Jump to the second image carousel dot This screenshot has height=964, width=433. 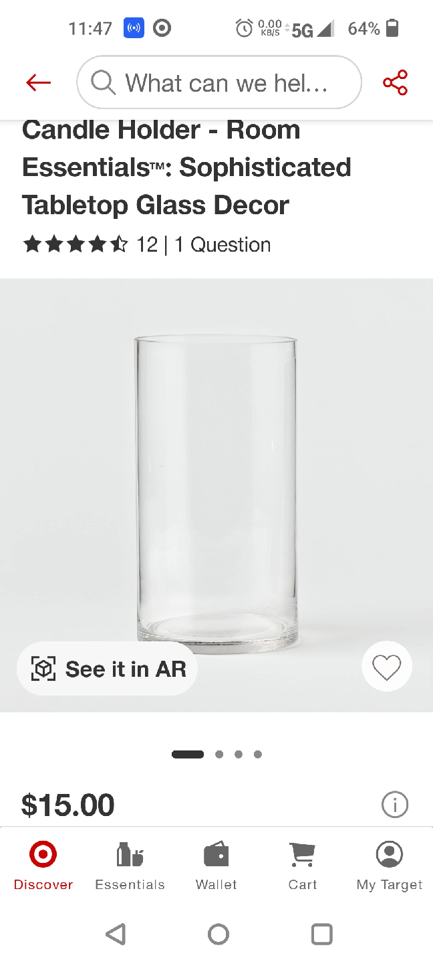(x=219, y=754)
